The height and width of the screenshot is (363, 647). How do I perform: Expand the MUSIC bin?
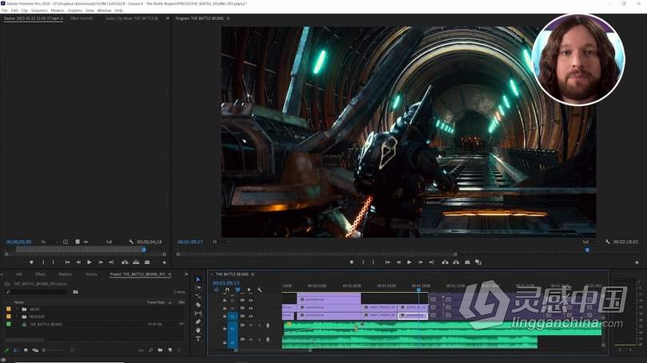17,309
